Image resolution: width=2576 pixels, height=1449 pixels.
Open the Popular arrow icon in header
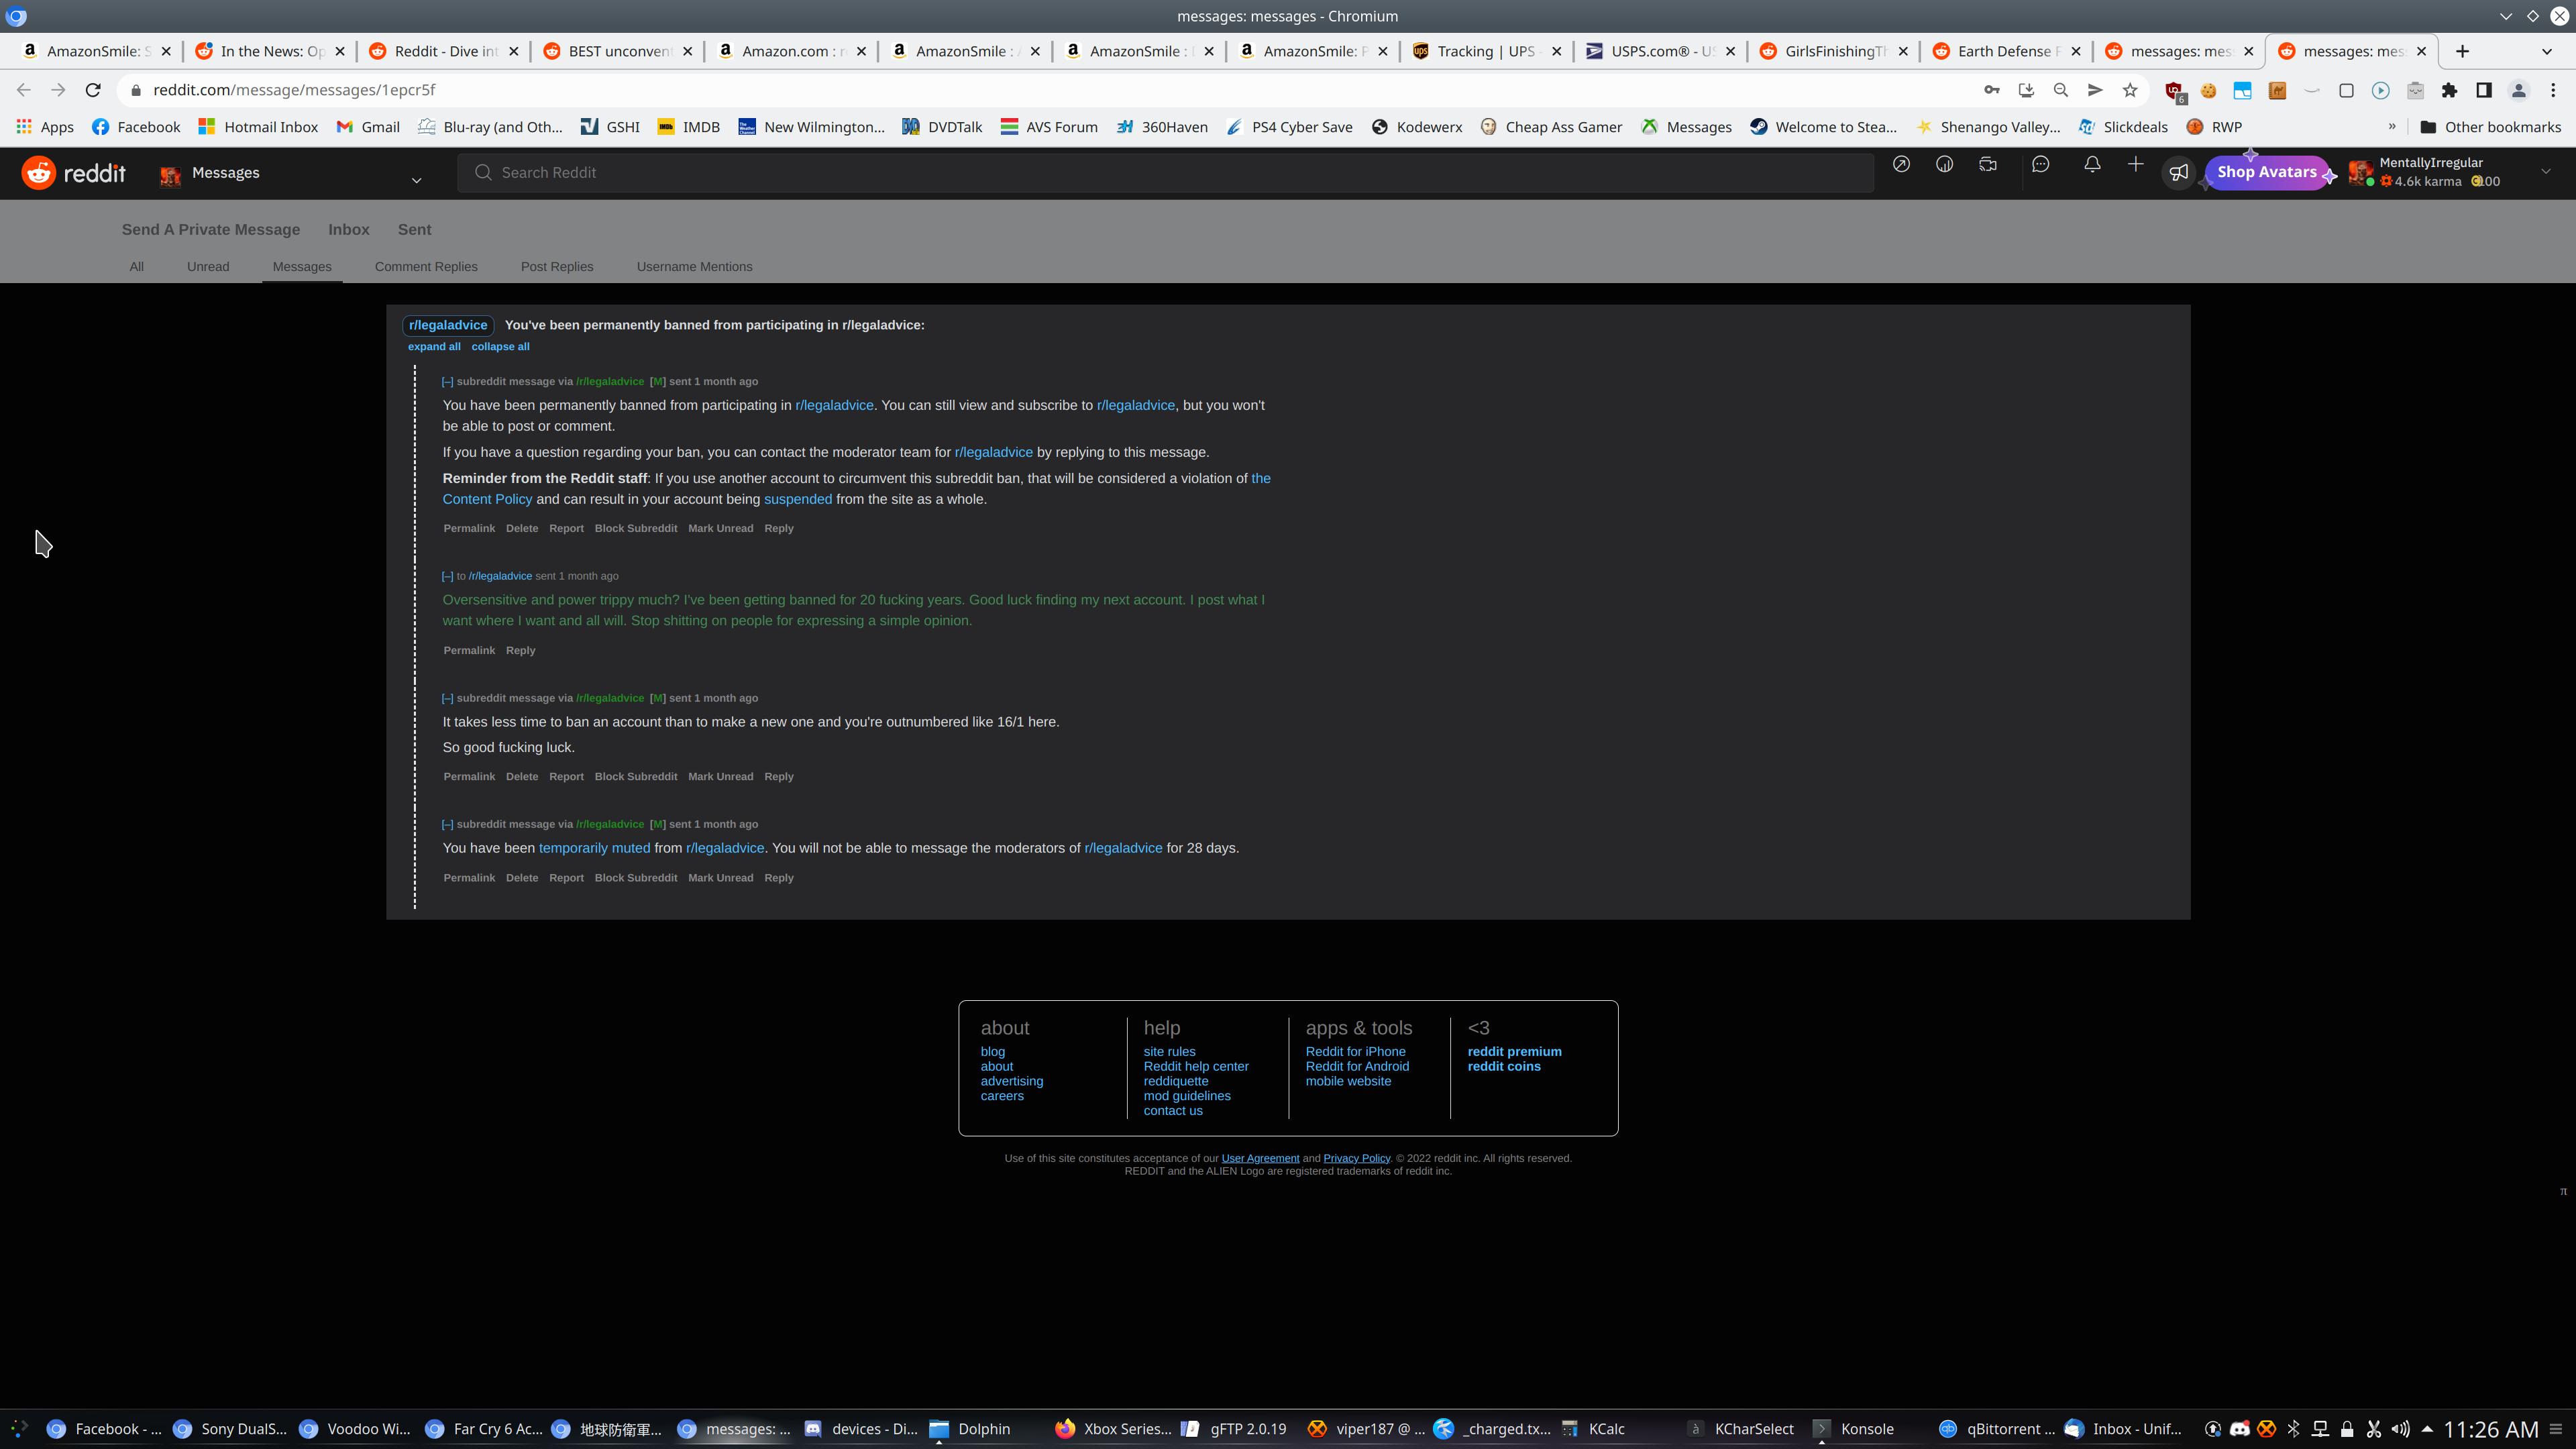point(1901,165)
